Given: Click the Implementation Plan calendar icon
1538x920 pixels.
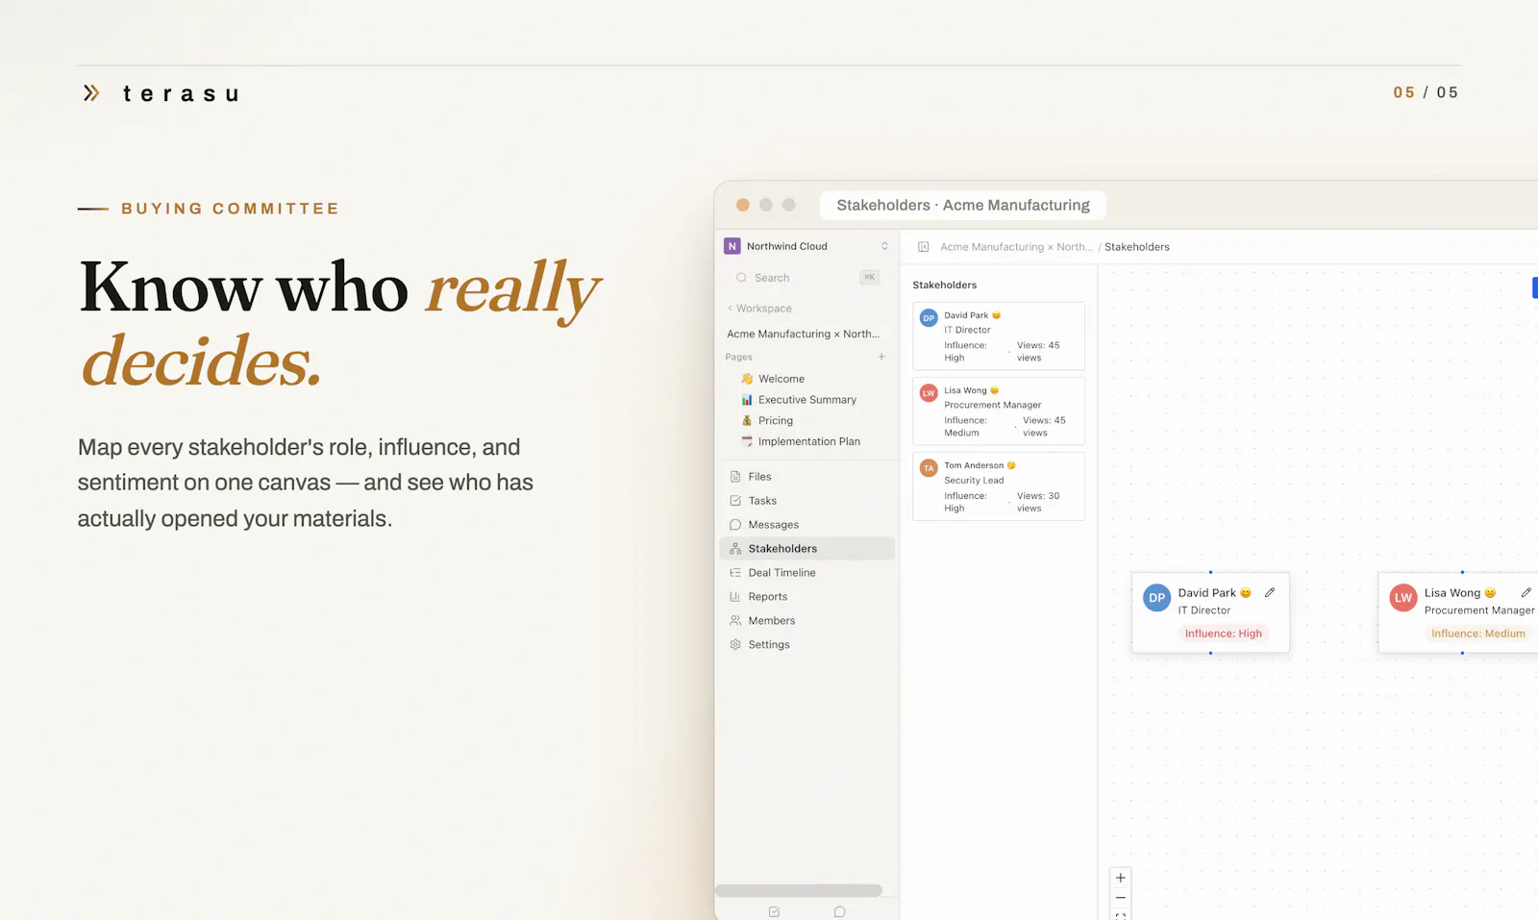Looking at the screenshot, I should tap(747, 442).
